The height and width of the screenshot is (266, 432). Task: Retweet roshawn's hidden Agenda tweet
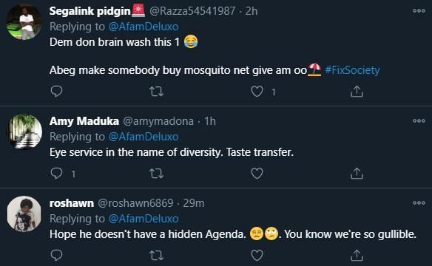(x=157, y=255)
